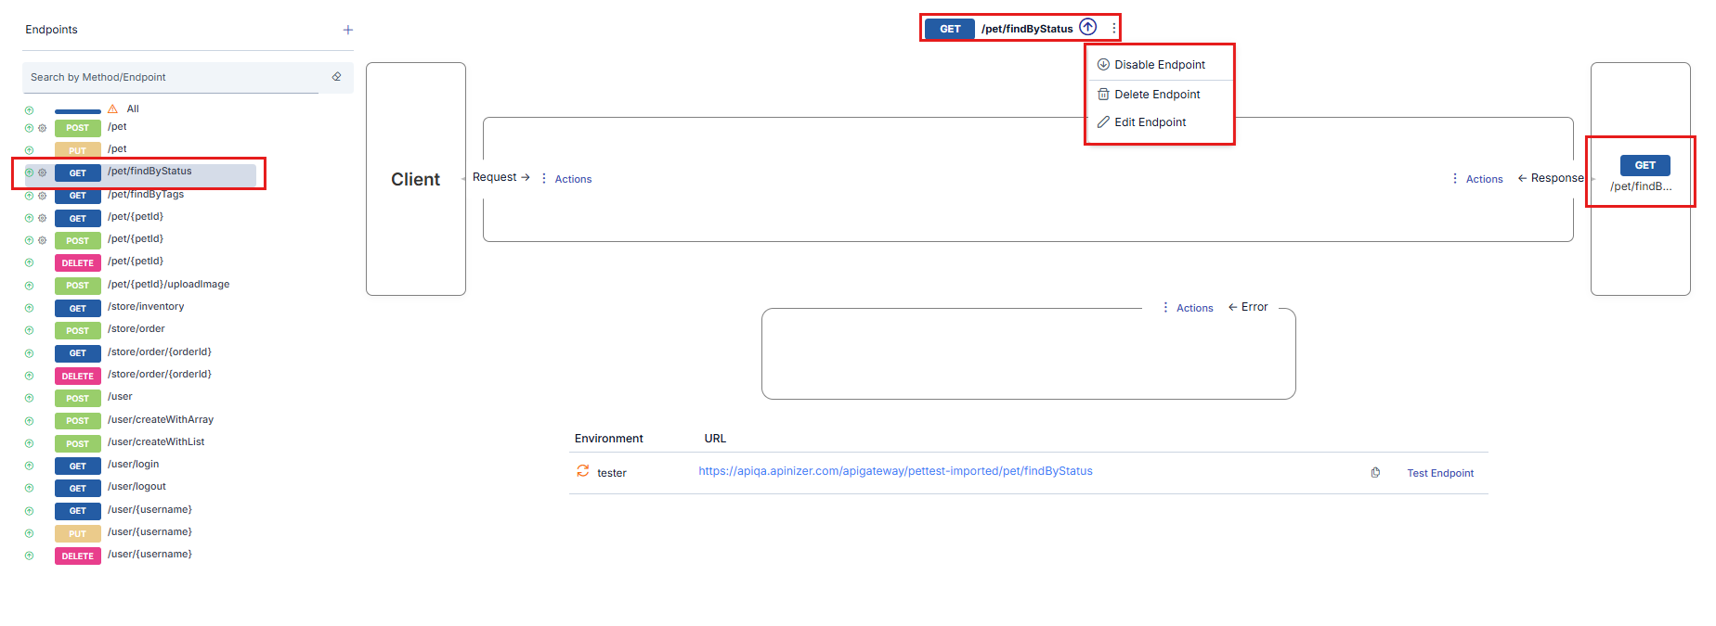Toggle the enabled status icon on POST /pet/{petId}
1716x626 pixels.
[29, 240]
